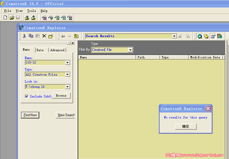Click the CimatronE Explorer tree title icon
The width and height of the screenshot is (229, 159).
coord(21,28)
